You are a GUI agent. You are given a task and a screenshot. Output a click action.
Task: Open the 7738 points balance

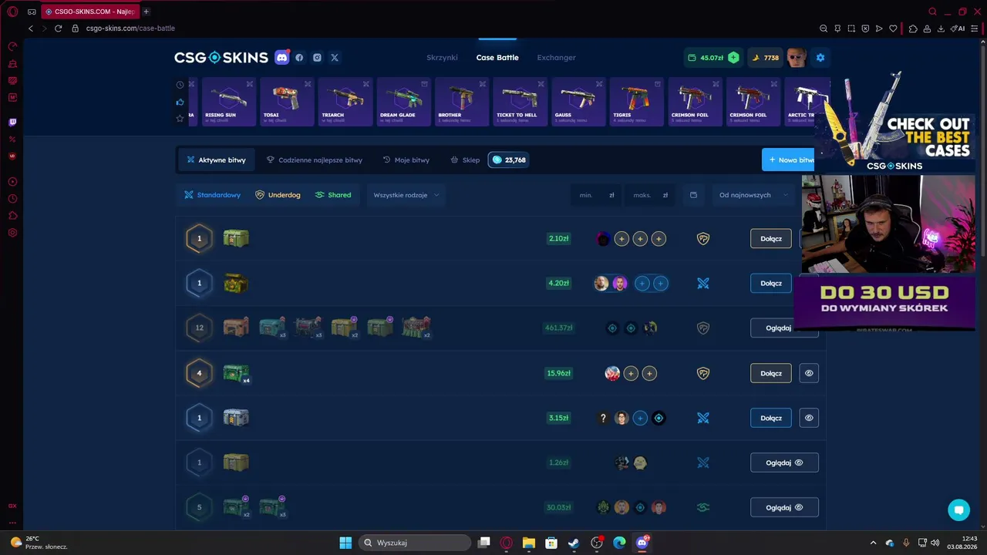pyautogui.click(x=765, y=58)
